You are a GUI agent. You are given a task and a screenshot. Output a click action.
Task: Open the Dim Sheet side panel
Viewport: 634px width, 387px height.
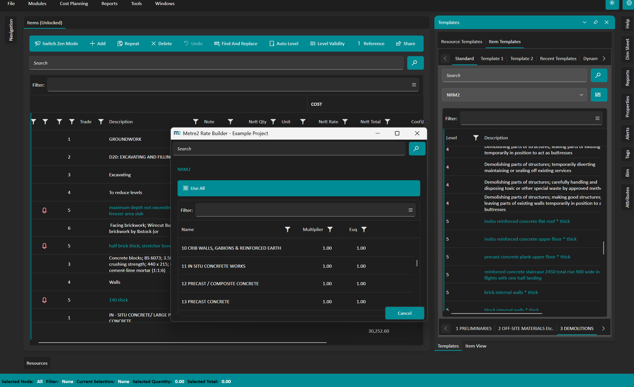tap(628, 49)
